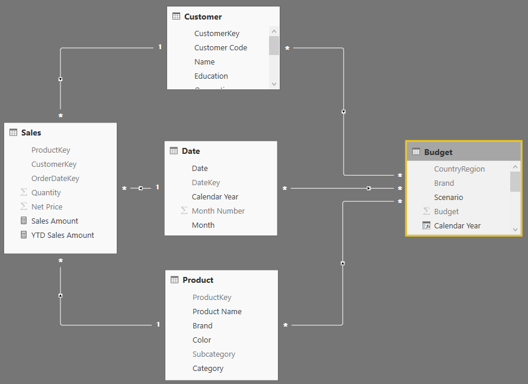Click calculator icon beside Sales Amount
Image resolution: width=528 pixels, height=384 pixels.
point(24,221)
